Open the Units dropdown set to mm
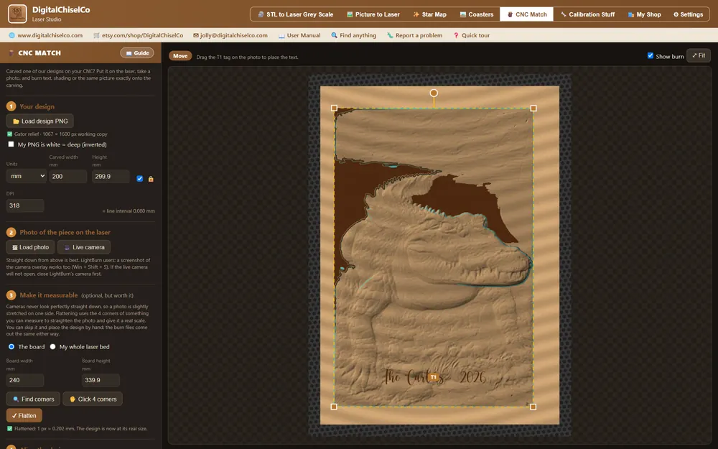Image resolution: width=718 pixels, height=449 pixels. pyautogui.click(x=27, y=177)
